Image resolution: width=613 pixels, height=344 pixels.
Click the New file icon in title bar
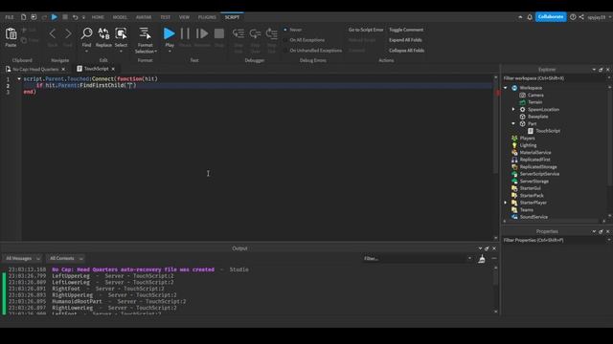click(x=23, y=17)
